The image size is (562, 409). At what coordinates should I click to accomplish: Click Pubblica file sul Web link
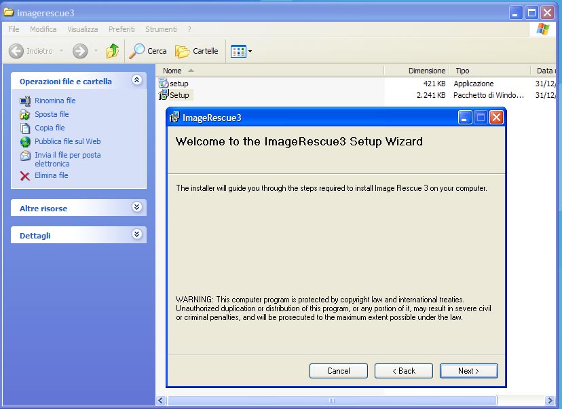coord(68,141)
